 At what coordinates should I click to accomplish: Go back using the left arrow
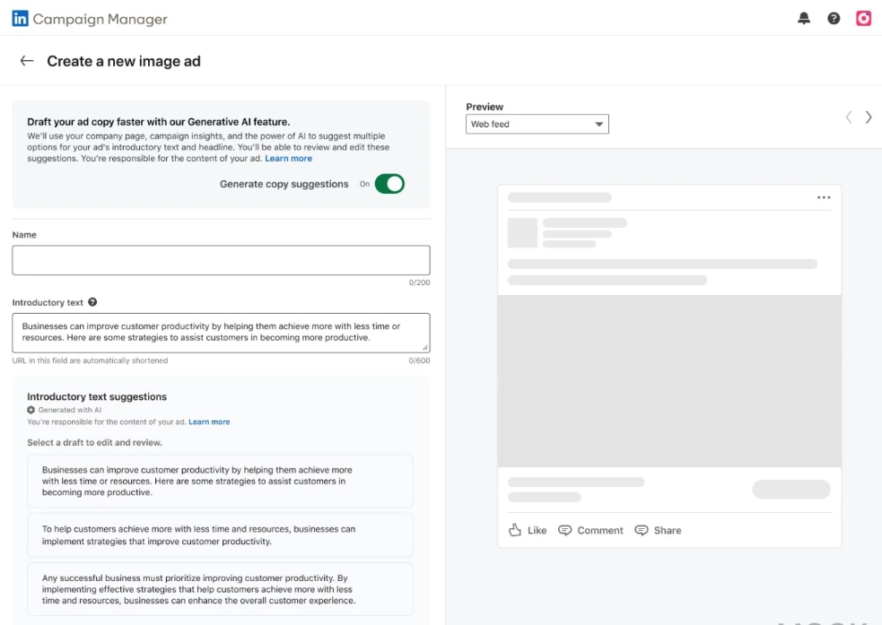pos(26,61)
